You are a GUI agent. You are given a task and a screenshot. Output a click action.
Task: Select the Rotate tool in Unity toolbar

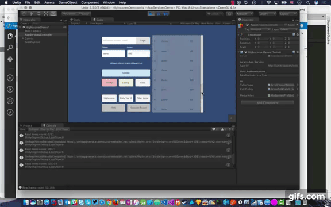(x=39, y=14)
